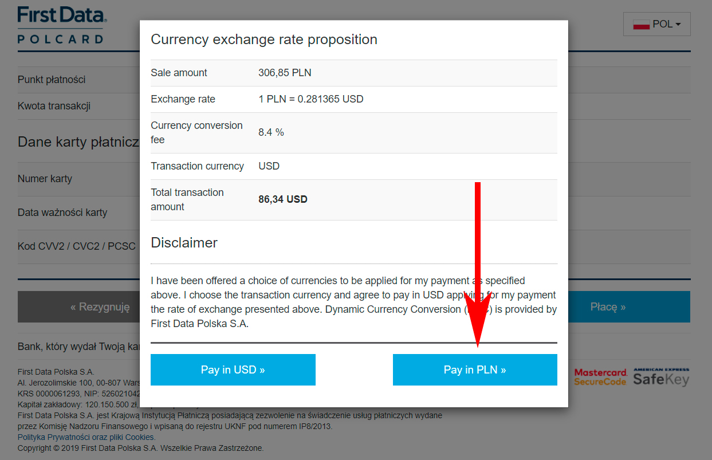Click the Data ważności karty label
712x460 pixels.
62,213
